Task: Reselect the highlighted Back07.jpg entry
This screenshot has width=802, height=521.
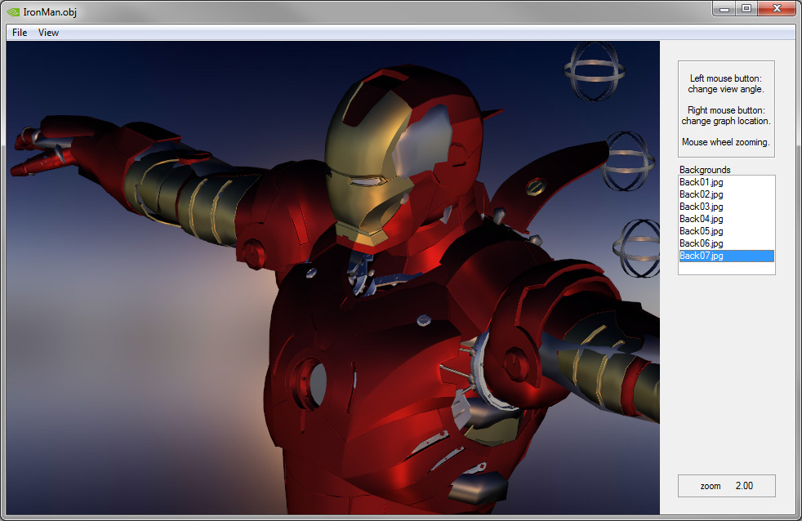Action: pos(701,256)
